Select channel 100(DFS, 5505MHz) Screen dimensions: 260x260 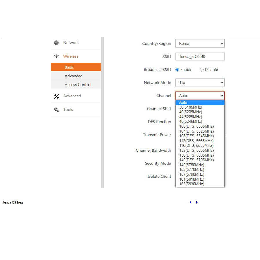click(x=196, y=126)
